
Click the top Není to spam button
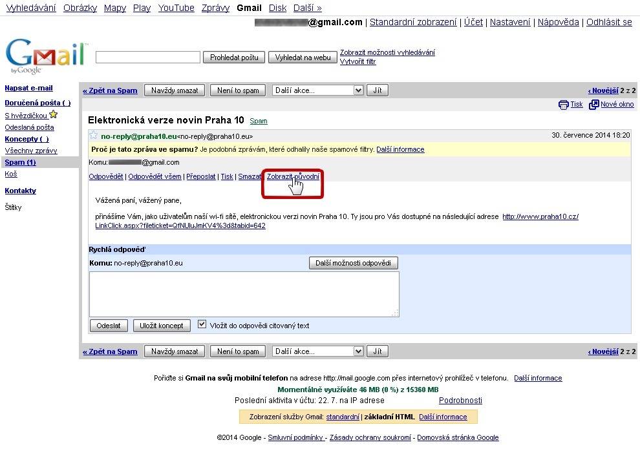click(238, 90)
